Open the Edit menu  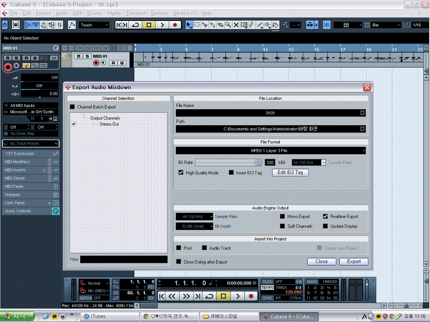(x=26, y=13)
